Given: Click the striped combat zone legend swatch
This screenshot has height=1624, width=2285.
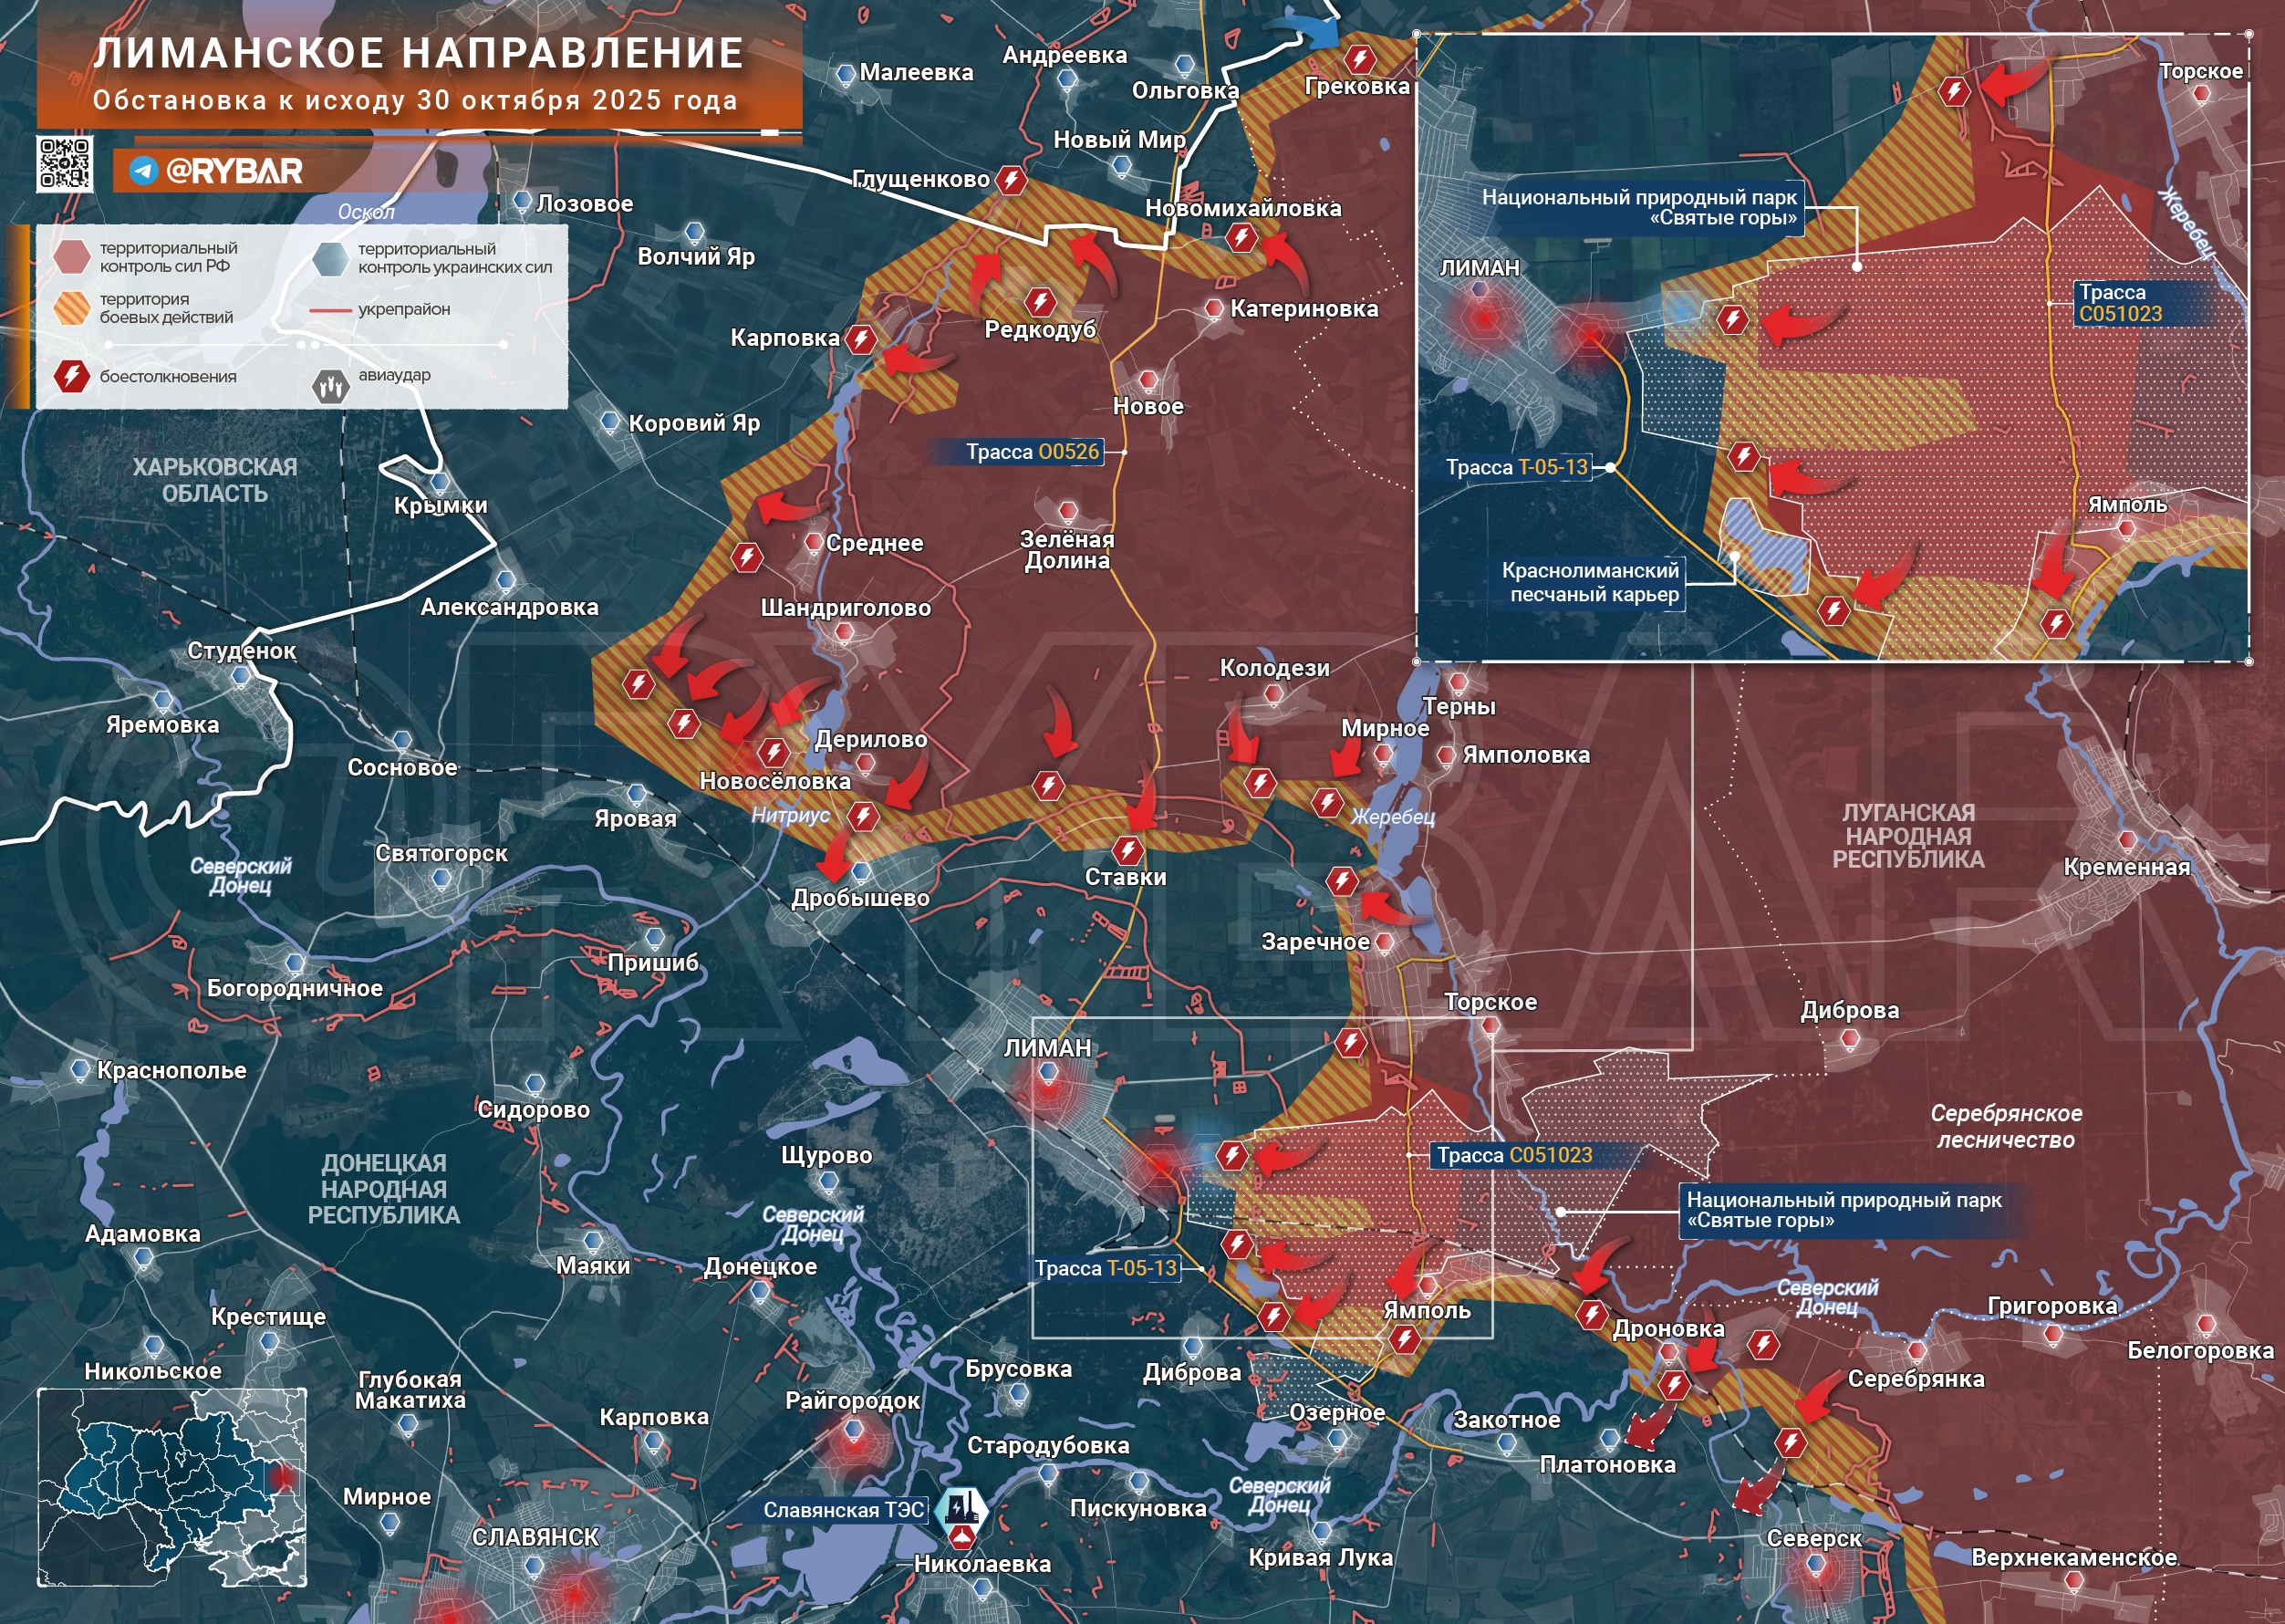Looking at the screenshot, I should point(72,308).
